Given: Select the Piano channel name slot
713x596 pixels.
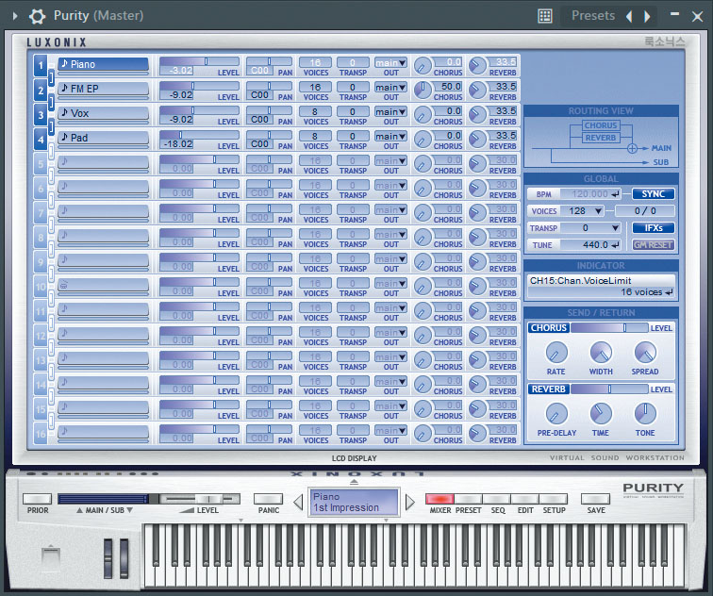Looking at the screenshot, I should pos(103,64).
